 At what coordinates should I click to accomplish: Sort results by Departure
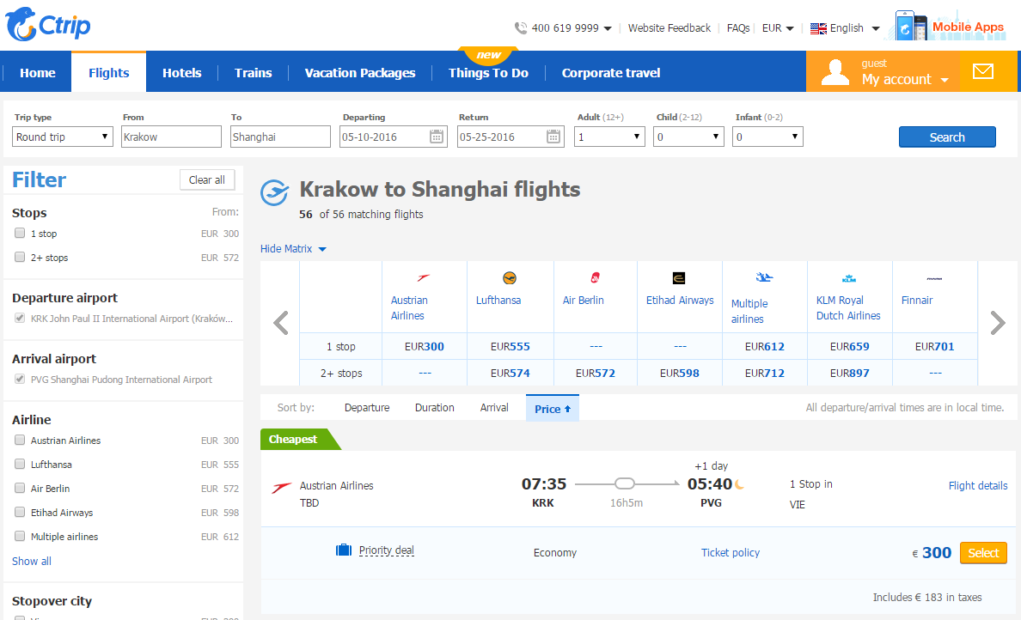(x=367, y=407)
